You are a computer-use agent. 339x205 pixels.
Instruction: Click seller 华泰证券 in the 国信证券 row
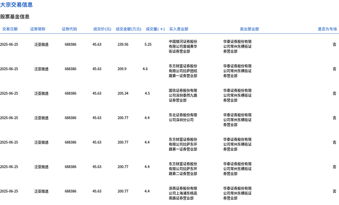[x=237, y=95]
